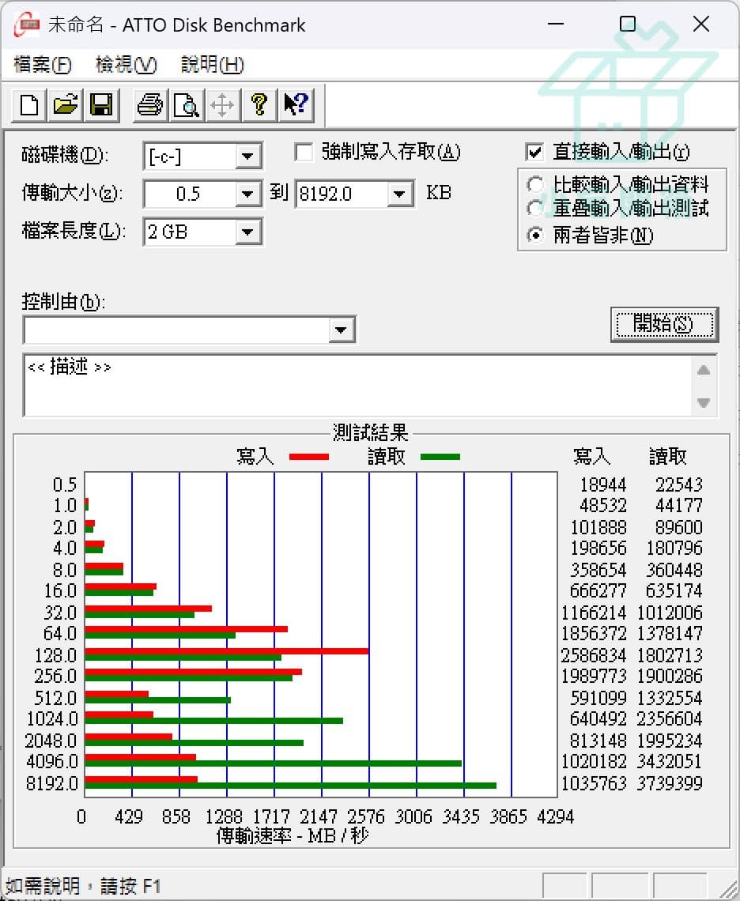Click the 4096.0 row read value 3432051
Screen dimensions: 740x901
[670, 761]
